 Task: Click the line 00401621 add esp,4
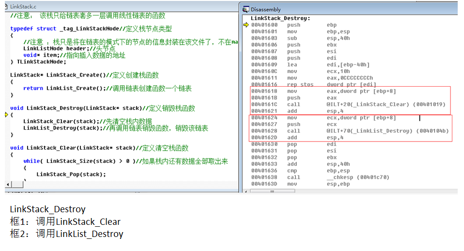[x=297, y=111]
